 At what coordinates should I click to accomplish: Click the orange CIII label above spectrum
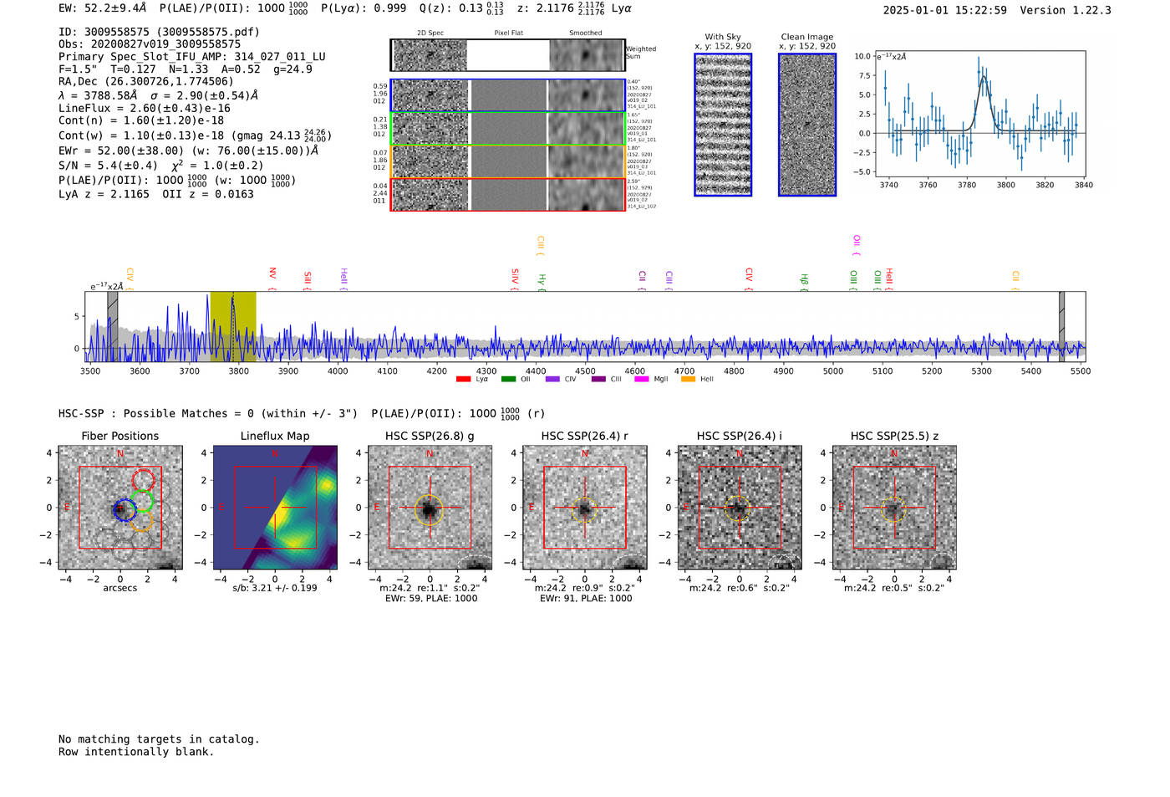[x=541, y=245]
